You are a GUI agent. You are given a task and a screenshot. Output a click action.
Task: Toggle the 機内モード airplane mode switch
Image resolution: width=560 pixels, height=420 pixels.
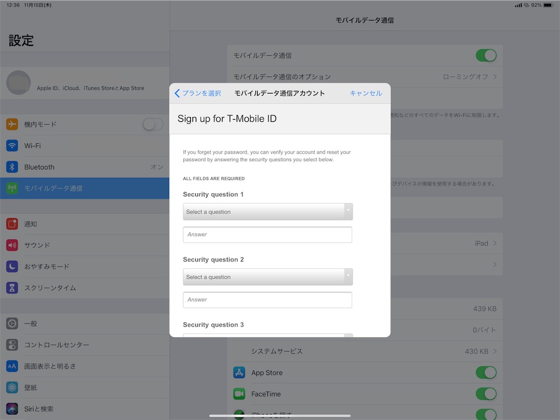153,124
